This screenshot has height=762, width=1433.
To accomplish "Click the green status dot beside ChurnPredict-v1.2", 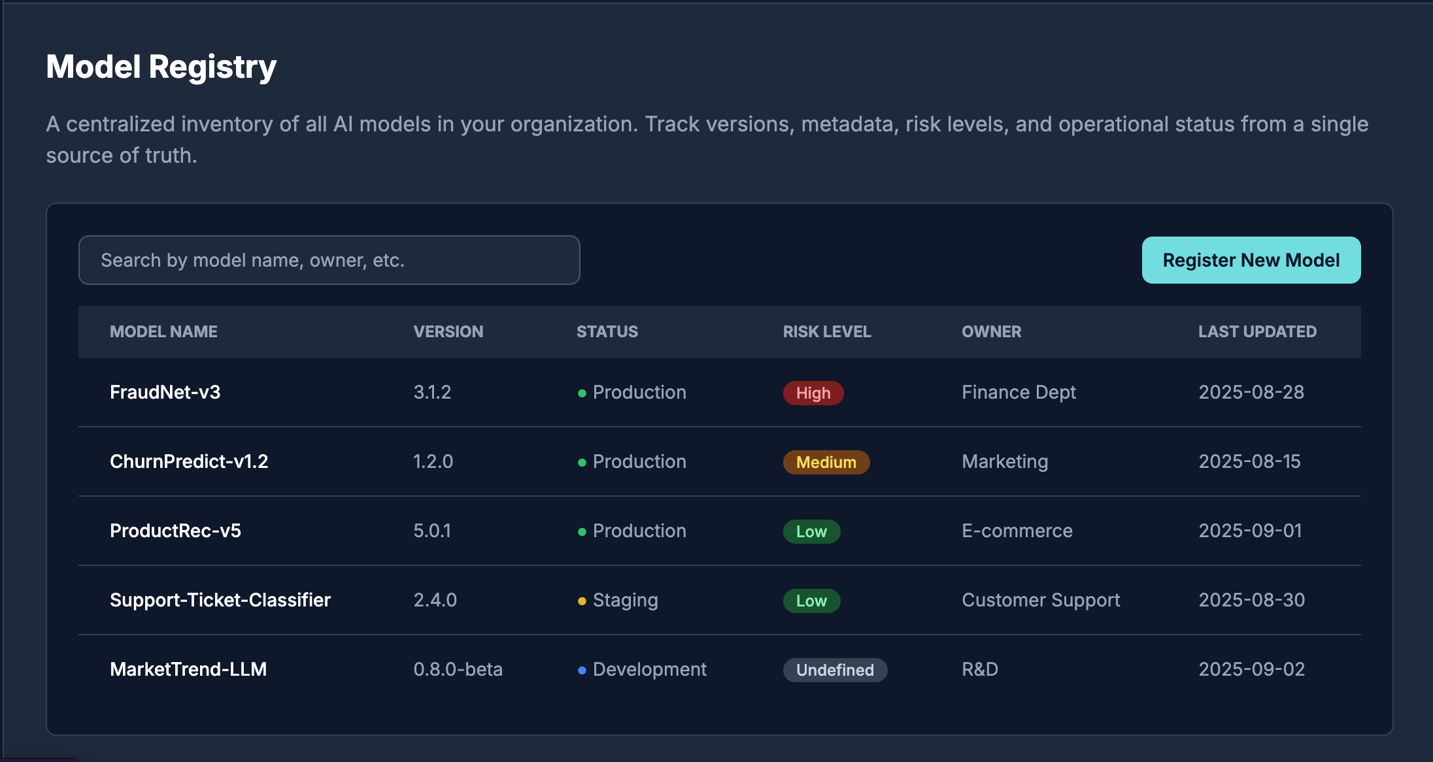I will click(x=582, y=462).
